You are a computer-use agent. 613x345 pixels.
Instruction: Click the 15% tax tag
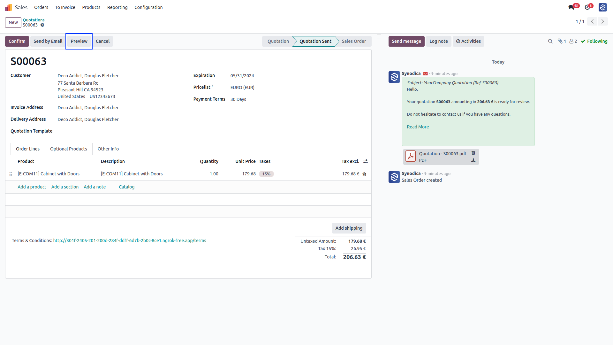[266, 174]
